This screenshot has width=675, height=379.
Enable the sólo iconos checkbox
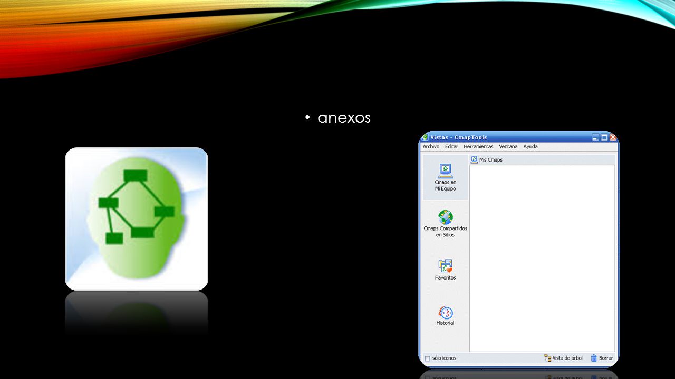coord(428,358)
